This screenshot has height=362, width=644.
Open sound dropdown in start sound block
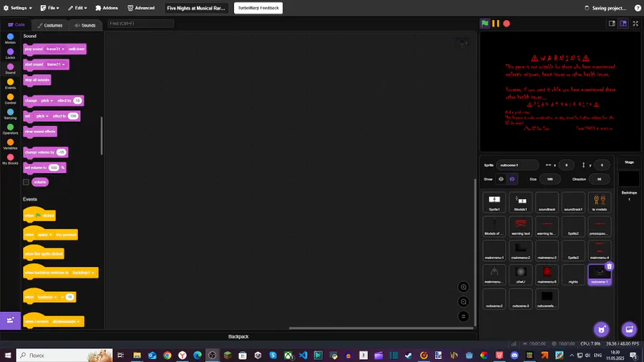pyautogui.click(x=55, y=64)
